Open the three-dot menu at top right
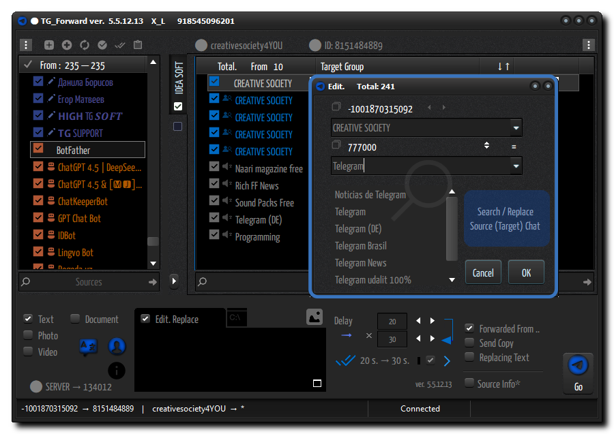The image size is (614, 434). [589, 45]
